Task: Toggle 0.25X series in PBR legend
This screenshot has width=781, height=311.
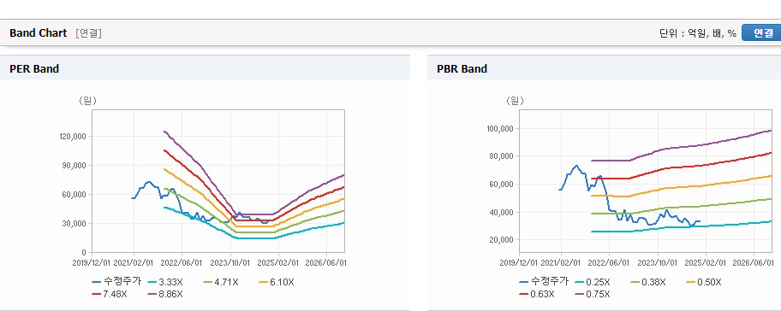Action: point(593,282)
